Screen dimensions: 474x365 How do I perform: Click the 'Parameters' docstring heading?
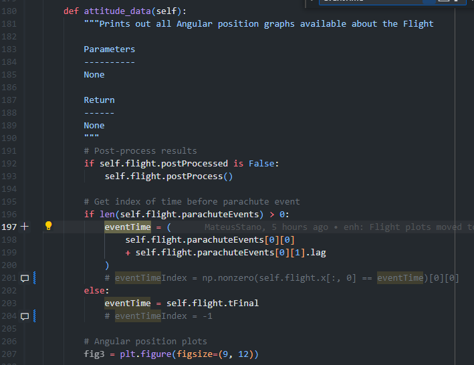click(x=110, y=49)
